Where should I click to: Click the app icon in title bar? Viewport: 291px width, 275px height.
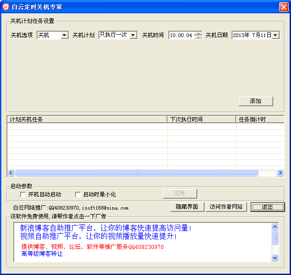pyautogui.click(x=6, y=7)
